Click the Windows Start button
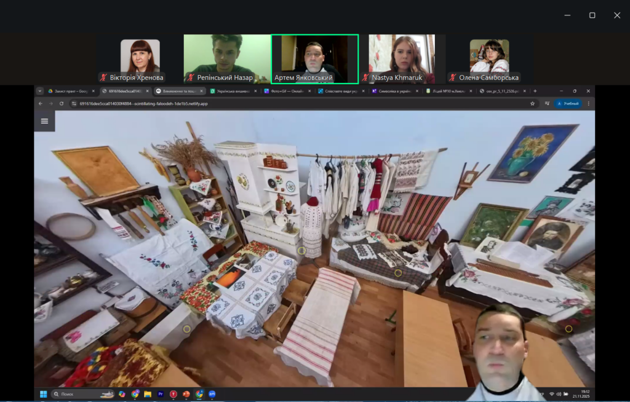 pos(44,394)
